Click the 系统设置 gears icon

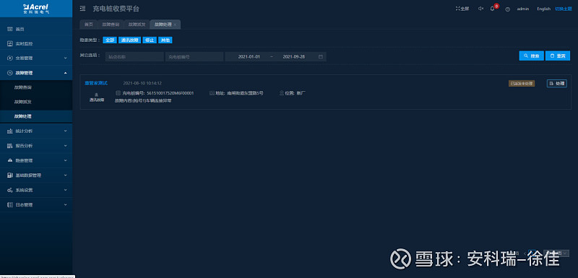pos(10,190)
